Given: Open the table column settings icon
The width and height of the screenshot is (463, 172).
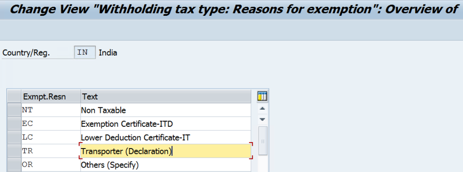Looking at the screenshot, I should 262,96.
